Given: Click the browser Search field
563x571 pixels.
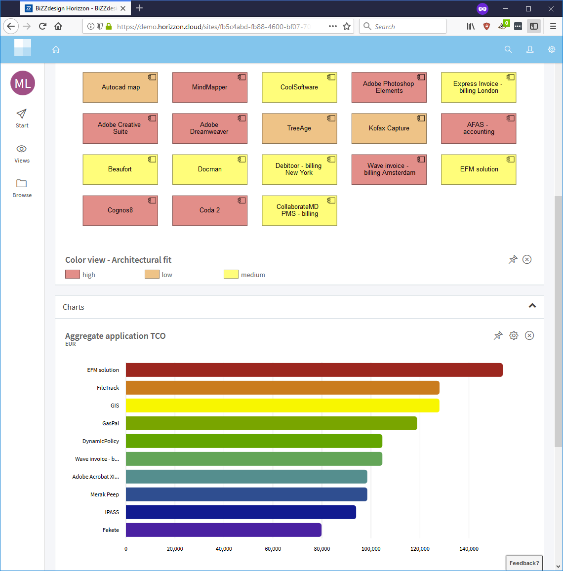Looking at the screenshot, I should point(403,26).
